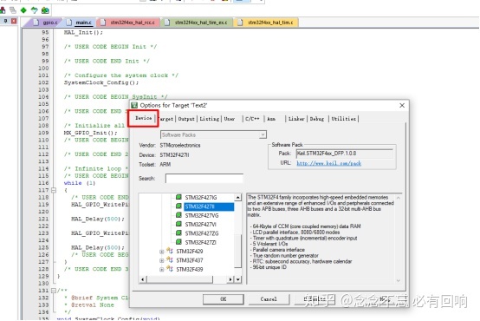The image size is (480, 321).
Task: Click HAL_Delay(500); on line 121
Action: pos(98,219)
